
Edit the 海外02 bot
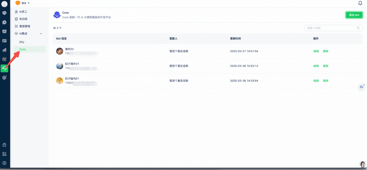point(316,51)
